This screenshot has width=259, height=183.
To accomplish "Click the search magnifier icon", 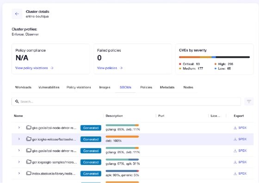I will 17,102.
